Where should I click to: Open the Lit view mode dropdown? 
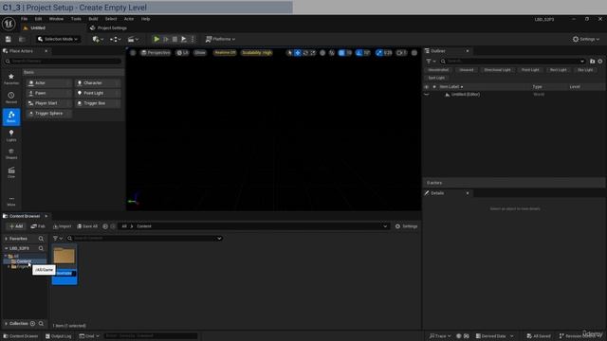[182, 53]
